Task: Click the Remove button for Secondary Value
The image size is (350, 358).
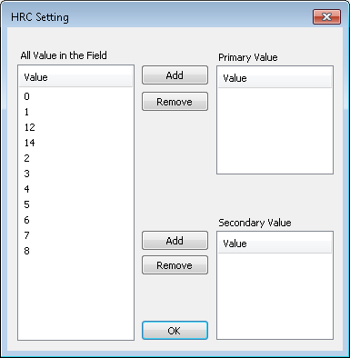Action: 175,265
